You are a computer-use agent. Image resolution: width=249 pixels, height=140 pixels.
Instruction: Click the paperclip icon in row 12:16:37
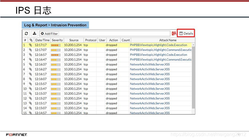pyautogui.click(x=30, y=64)
